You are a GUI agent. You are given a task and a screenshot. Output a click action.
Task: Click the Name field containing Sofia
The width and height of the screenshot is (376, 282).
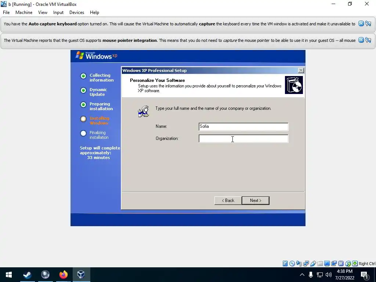(243, 127)
